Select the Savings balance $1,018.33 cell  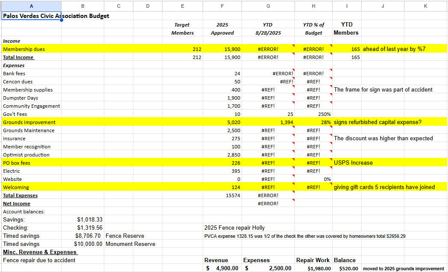point(88,220)
